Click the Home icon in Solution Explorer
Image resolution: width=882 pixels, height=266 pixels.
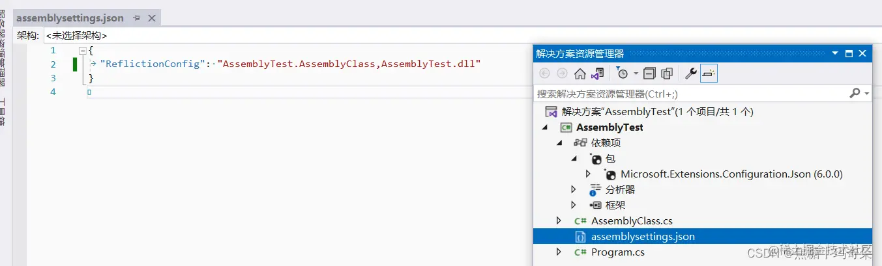pyautogui.click(x=580, y=73)
